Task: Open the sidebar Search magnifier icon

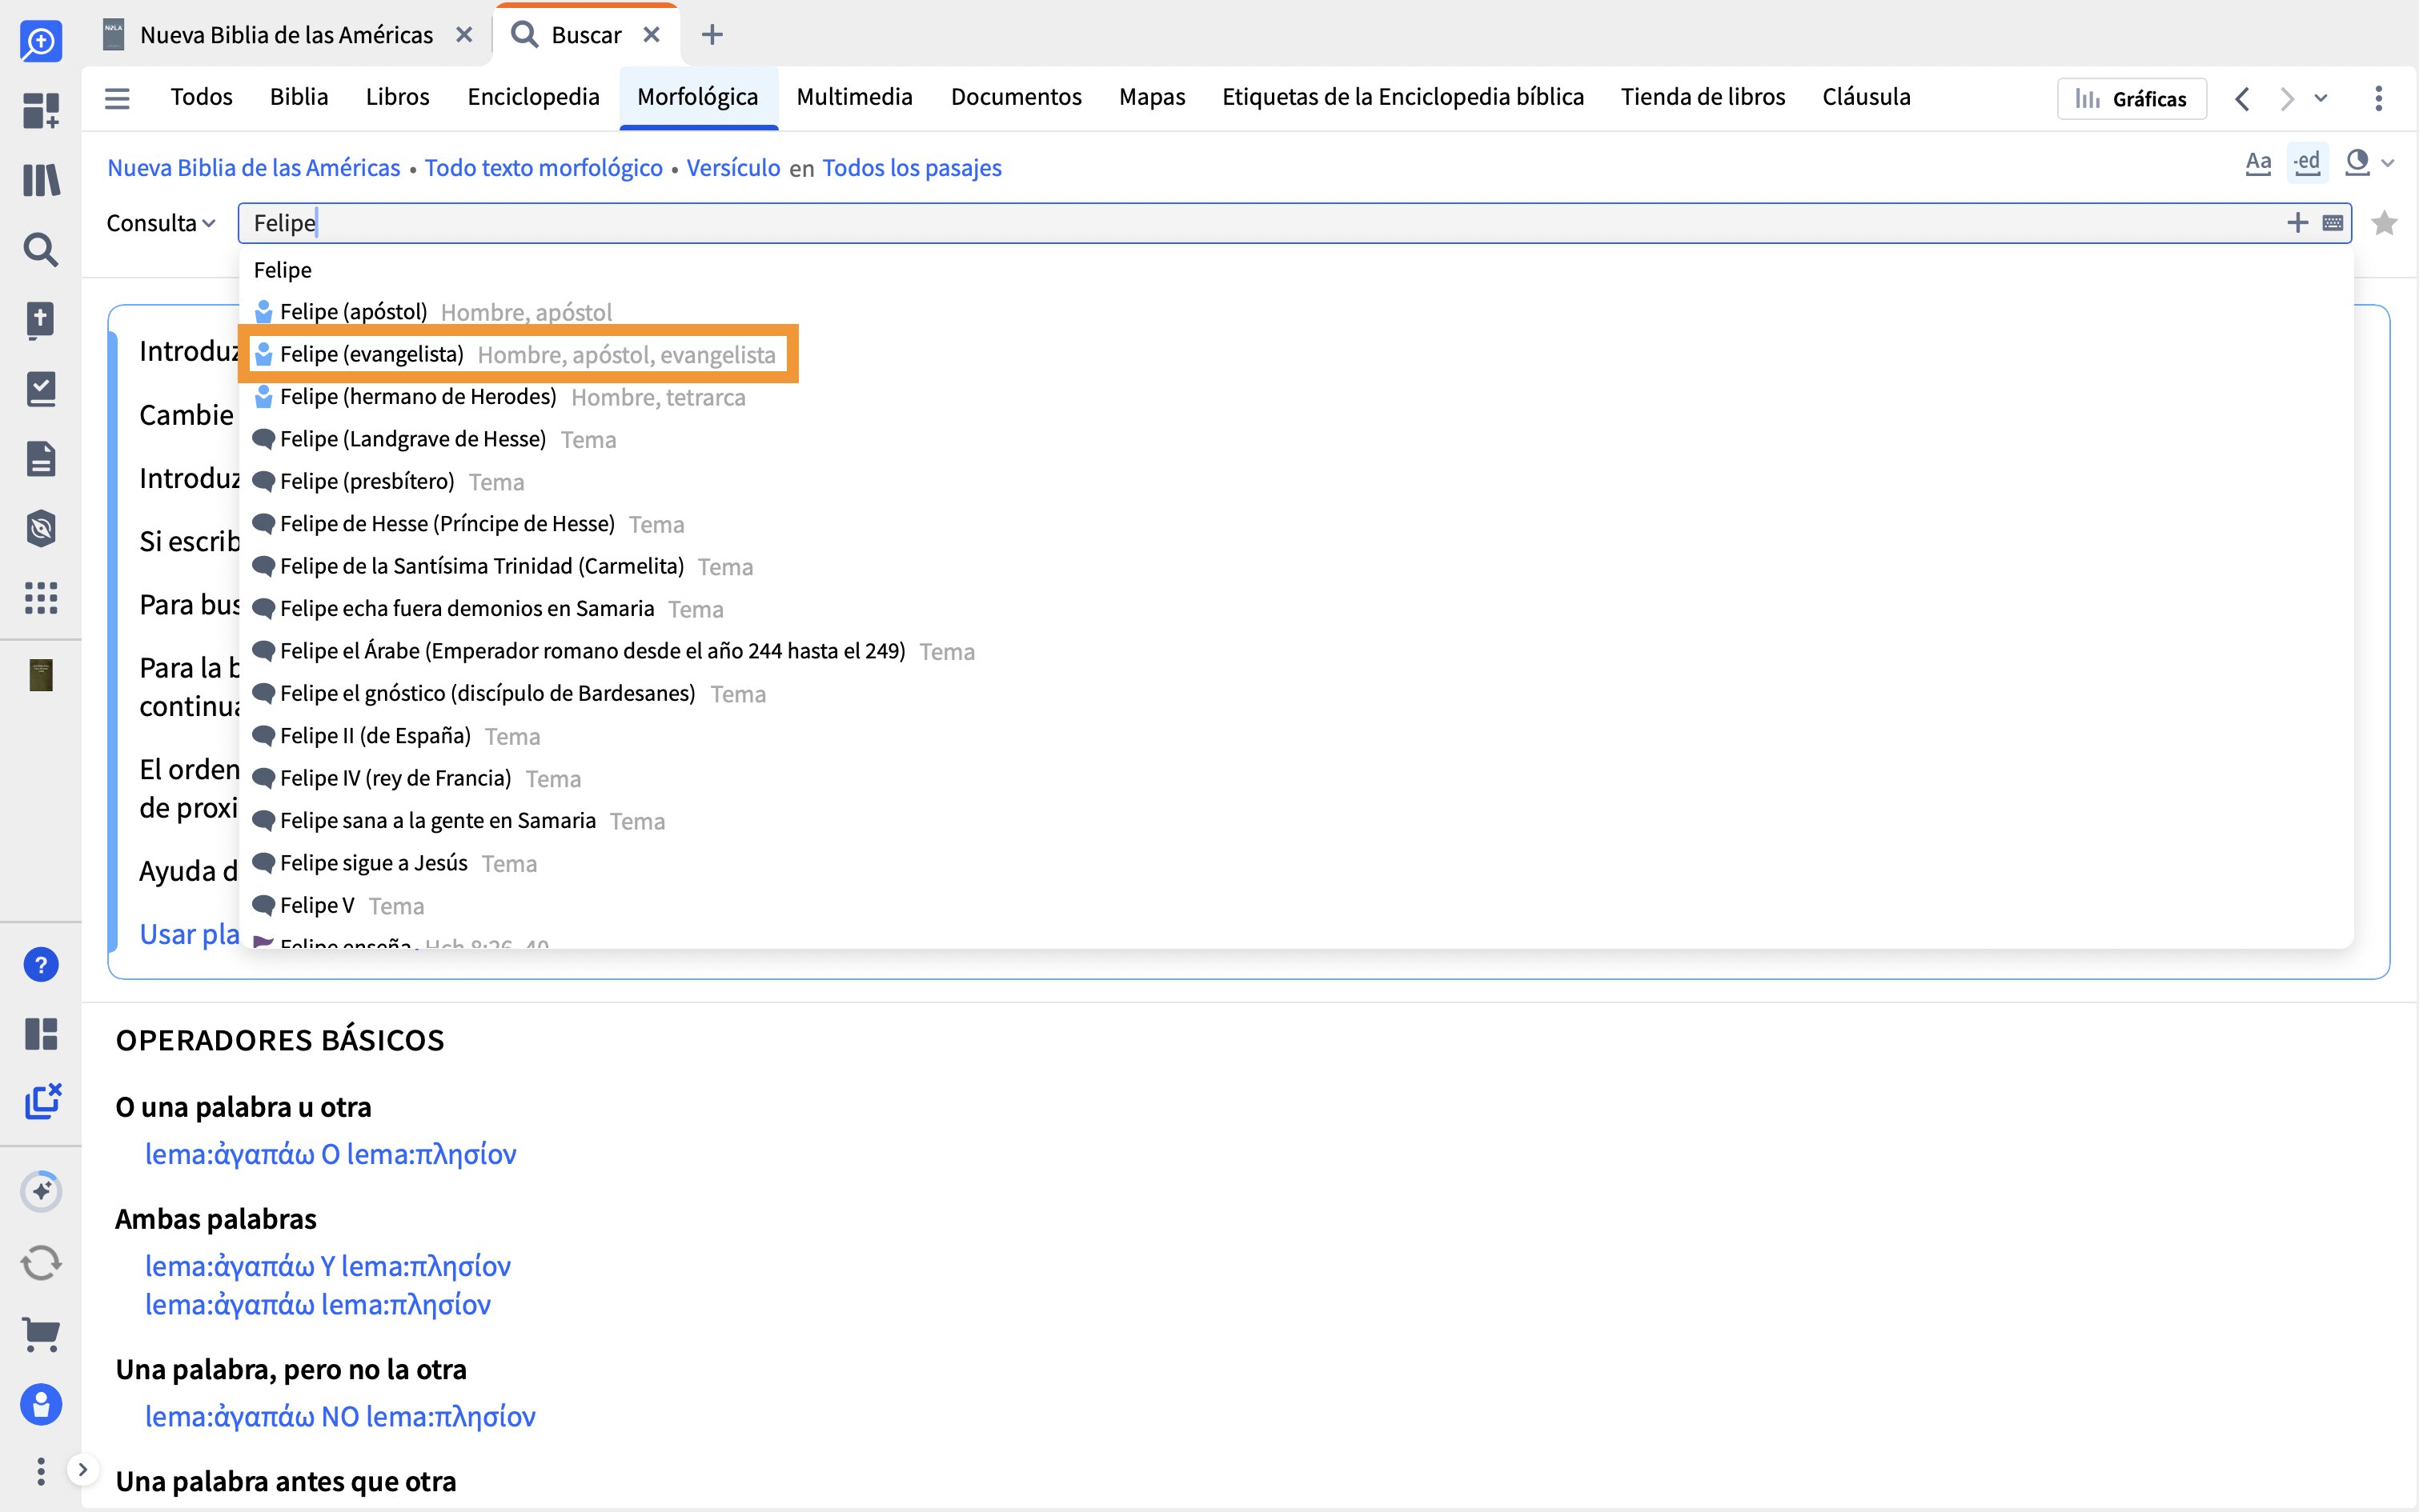Action: [41, 249]
